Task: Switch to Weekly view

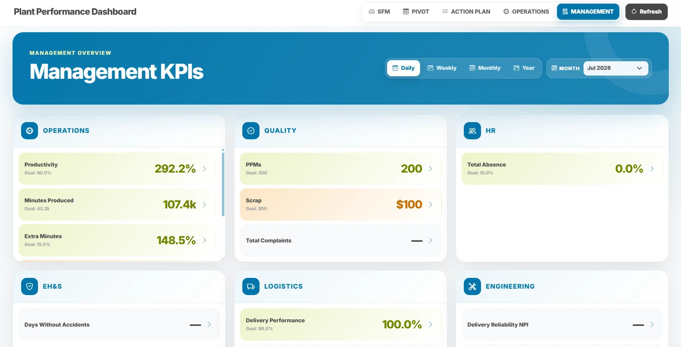Action: 442,68
